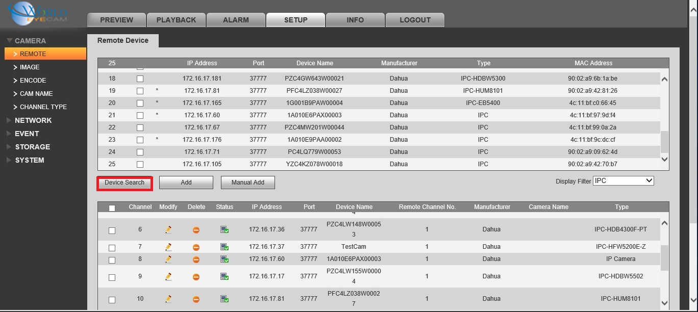This screenshot has width=698, height=312.
Task: Open the ALARM tab
Action: (236, 20)
